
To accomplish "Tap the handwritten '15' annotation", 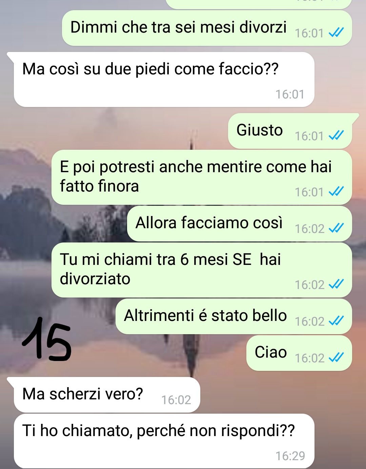I will [46, 339].
